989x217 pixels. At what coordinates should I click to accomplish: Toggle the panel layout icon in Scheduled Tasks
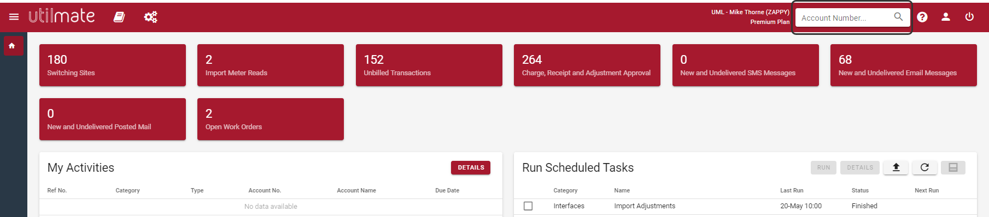[x=953, y=167]
